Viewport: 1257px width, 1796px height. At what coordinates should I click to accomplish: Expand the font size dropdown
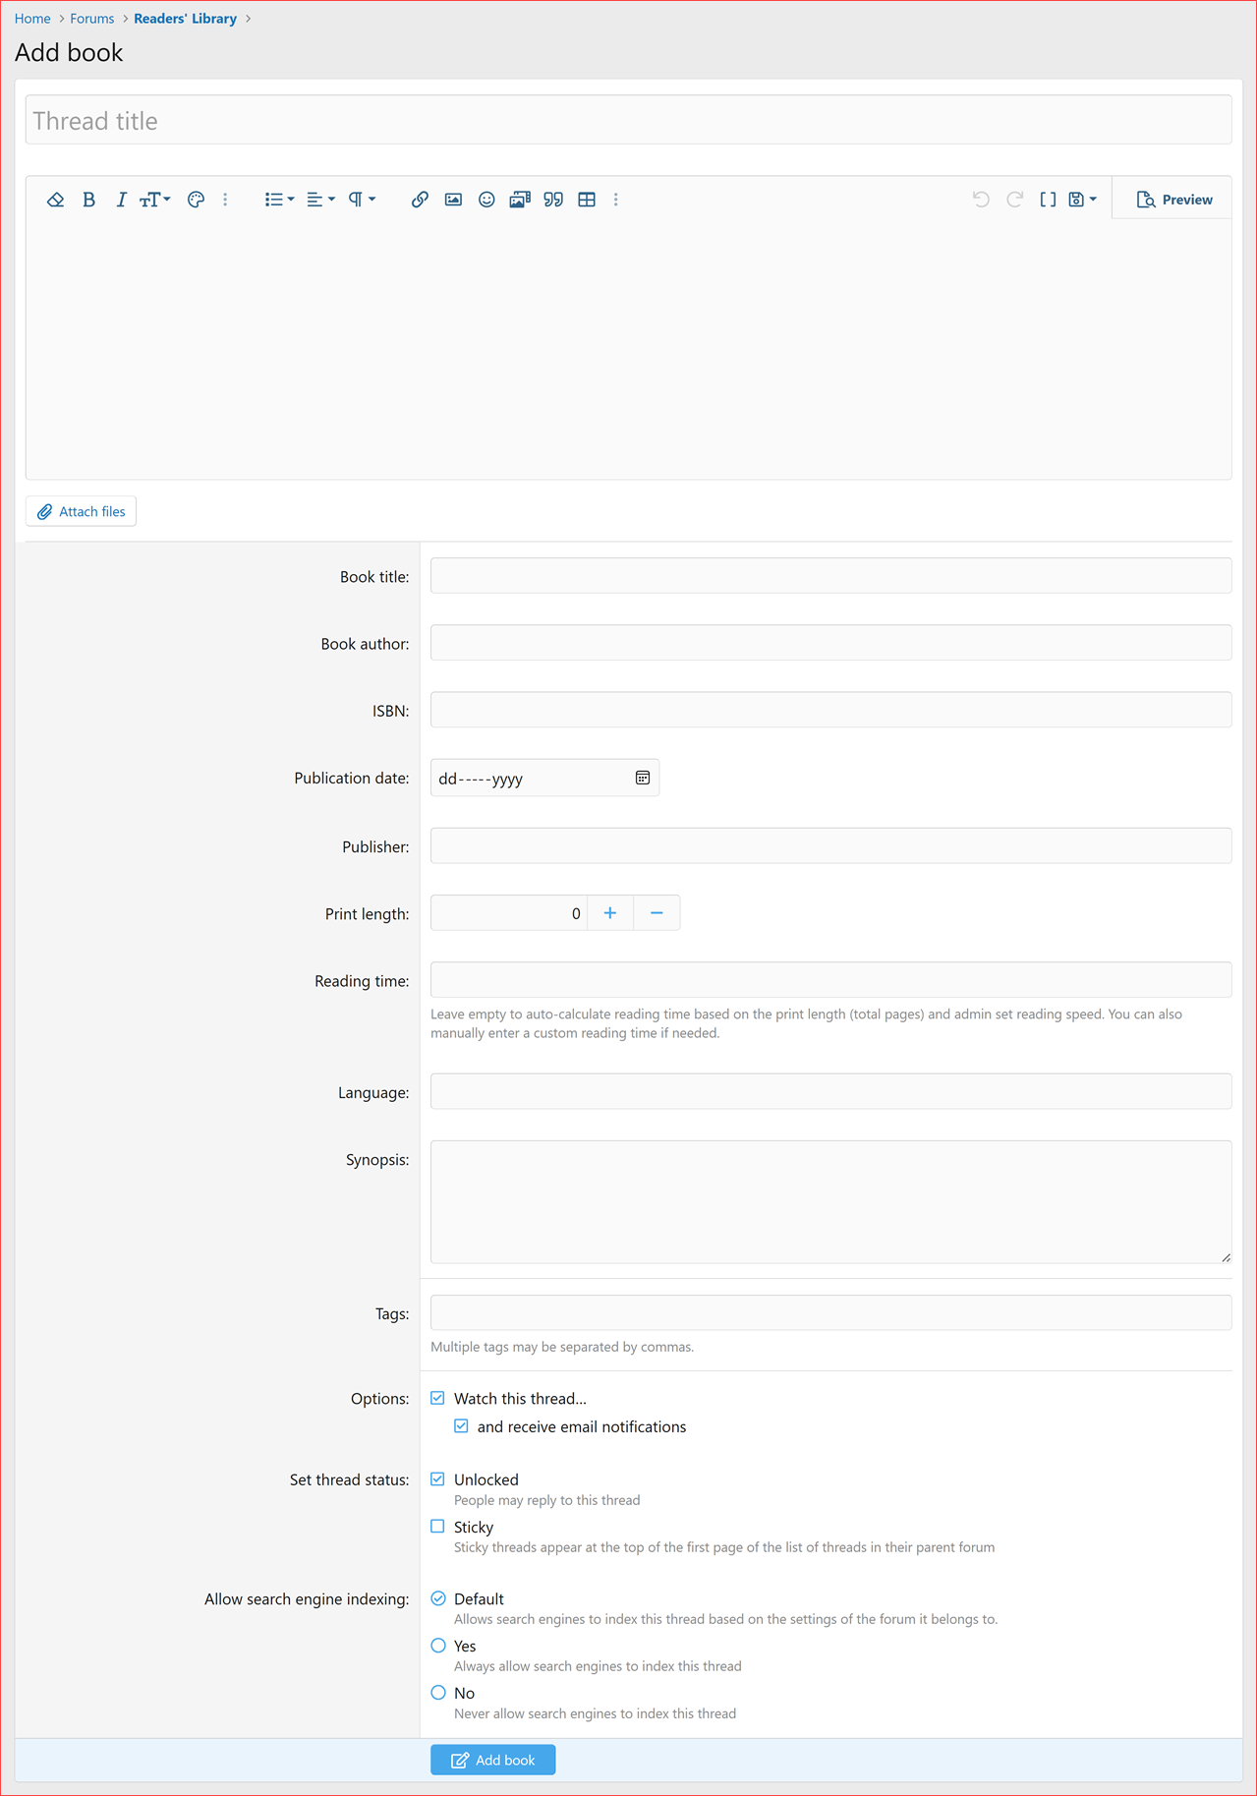[x=154, y=200]
